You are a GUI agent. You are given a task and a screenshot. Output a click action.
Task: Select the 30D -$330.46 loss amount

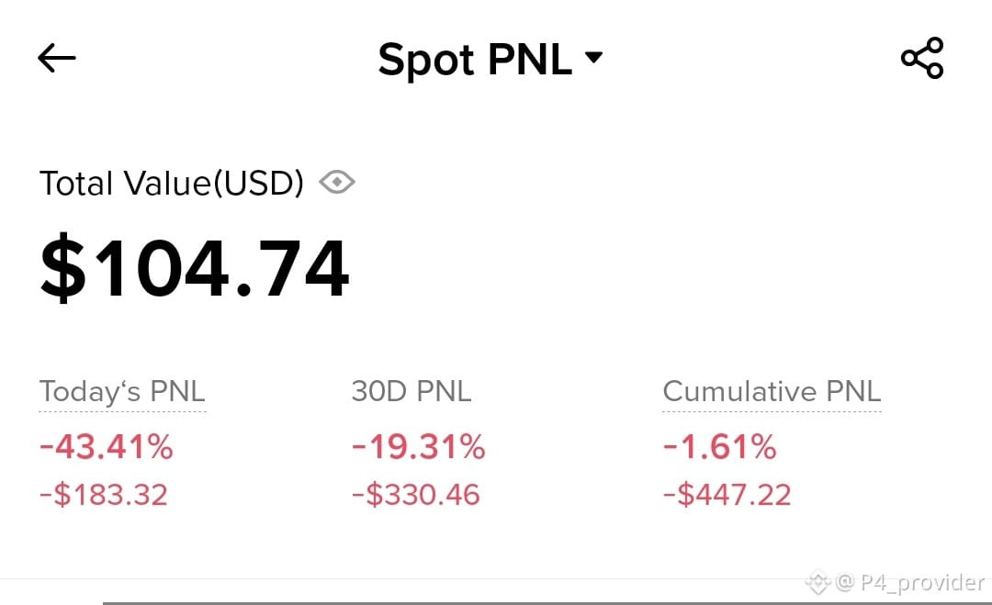click(x=416, y=494)
